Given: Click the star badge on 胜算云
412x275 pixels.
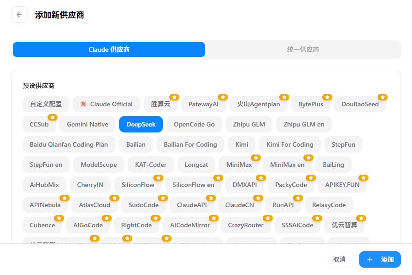Looking at the screenshot, I should coord(174,97).
